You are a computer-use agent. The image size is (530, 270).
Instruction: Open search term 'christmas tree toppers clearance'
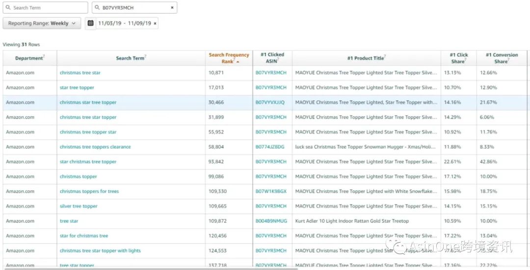click(x=95, y=147)
